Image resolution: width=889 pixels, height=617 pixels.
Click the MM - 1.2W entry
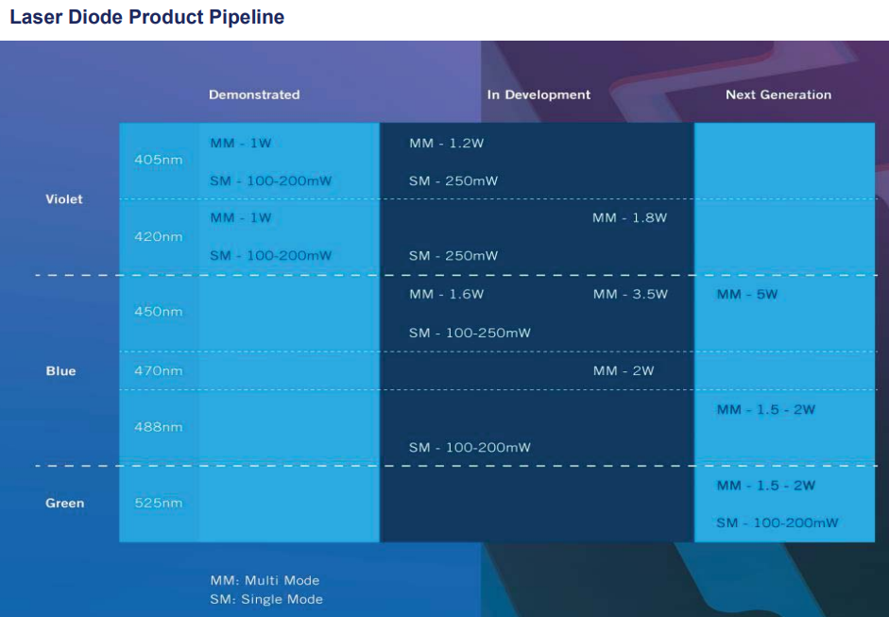click(x=446, y=144)
